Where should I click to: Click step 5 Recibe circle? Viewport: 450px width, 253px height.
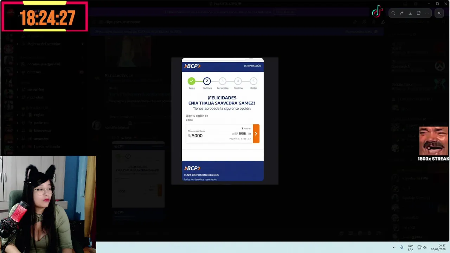click(253, 81)
